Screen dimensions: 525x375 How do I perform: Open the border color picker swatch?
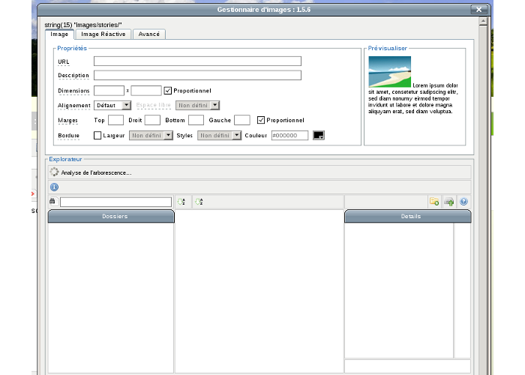pyautogui.click(x=319, y=136)
